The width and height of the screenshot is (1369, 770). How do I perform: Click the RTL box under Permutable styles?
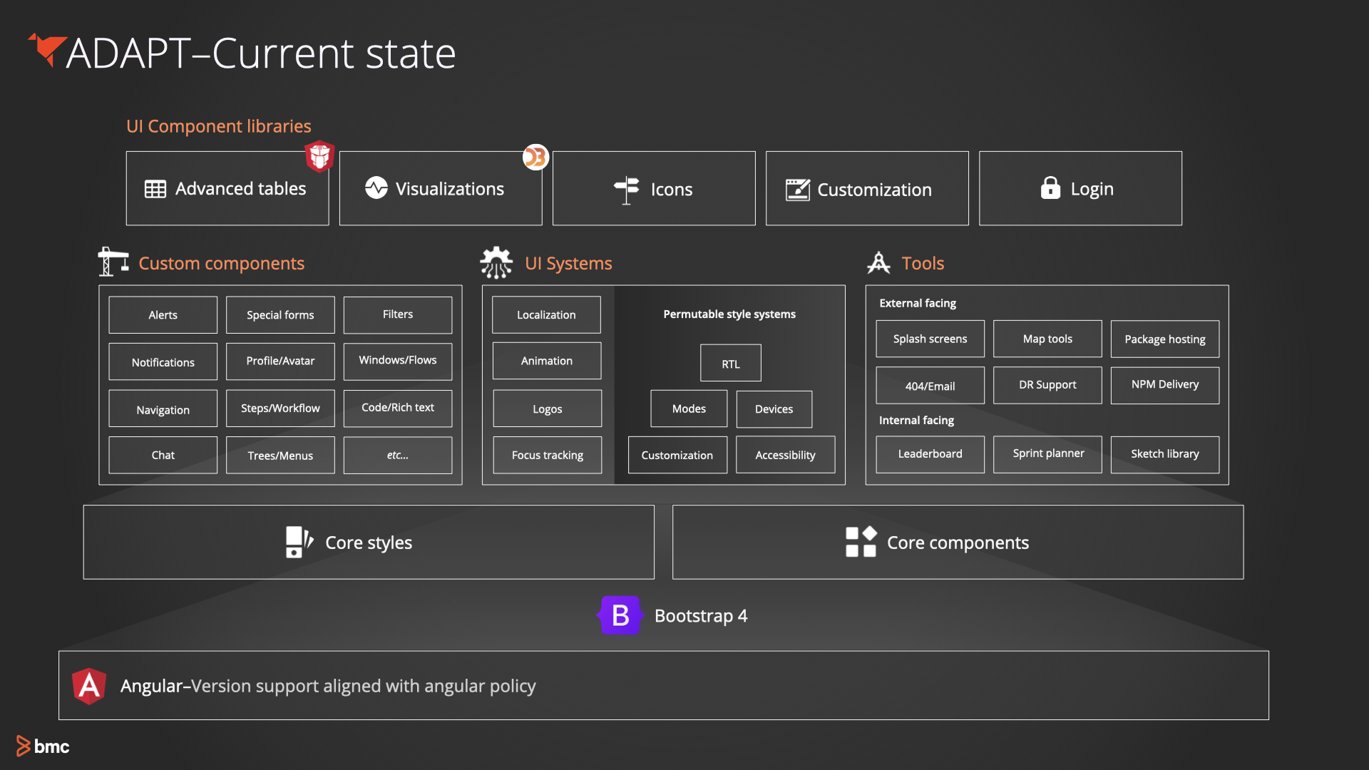click(730, 364)
